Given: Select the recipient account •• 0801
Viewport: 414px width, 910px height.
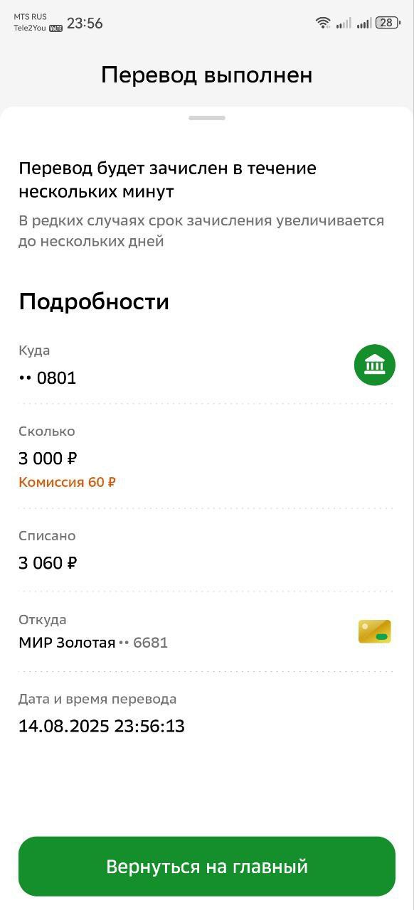Looking at the screenshot, I should tap(48, 378).
